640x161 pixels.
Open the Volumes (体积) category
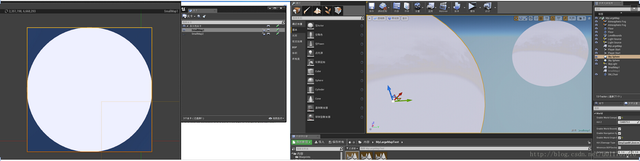click(294, 53)
